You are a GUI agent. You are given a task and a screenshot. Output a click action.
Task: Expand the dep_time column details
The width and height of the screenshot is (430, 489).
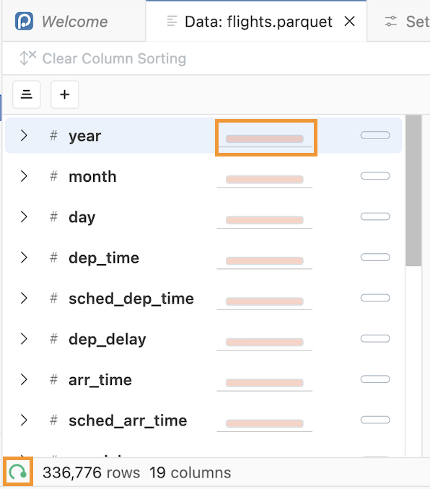pos(24,257)
